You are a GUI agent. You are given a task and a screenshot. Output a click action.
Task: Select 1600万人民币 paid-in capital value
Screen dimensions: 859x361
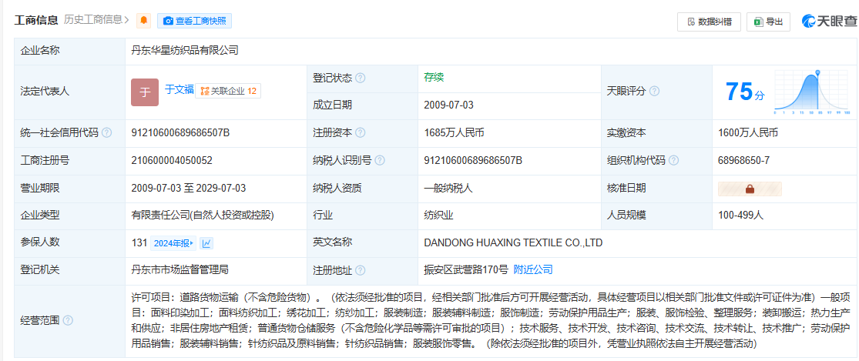[748, 133]
